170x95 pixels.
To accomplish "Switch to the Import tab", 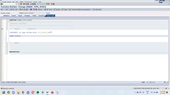I will pos(14,16).
